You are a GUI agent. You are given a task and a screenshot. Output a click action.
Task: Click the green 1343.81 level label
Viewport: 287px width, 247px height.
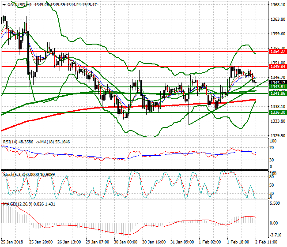coord(278,87)
